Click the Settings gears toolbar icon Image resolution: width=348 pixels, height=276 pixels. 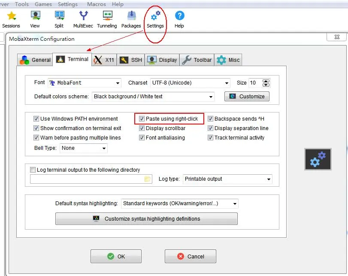click(x=155, y=20)
